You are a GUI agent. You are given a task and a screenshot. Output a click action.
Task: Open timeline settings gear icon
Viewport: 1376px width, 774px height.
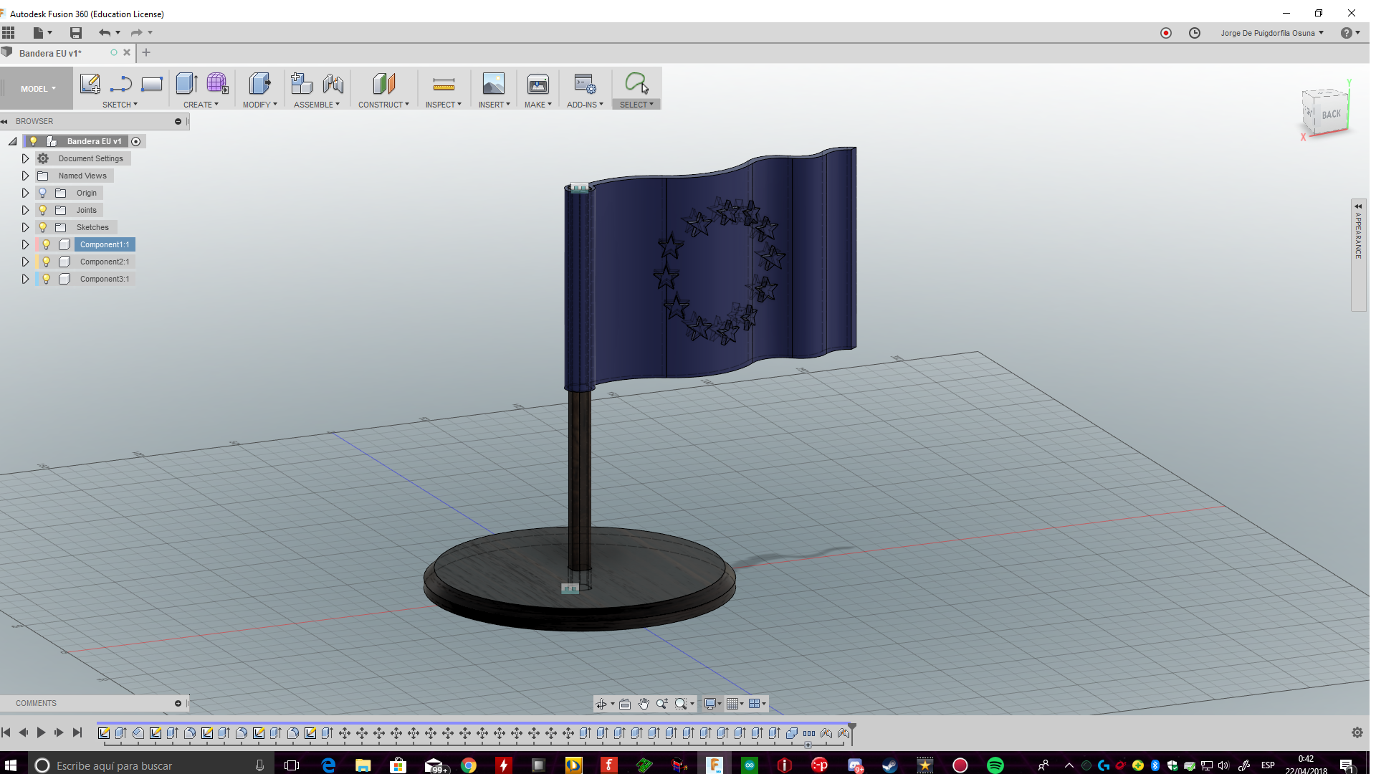coord(1357,732)
